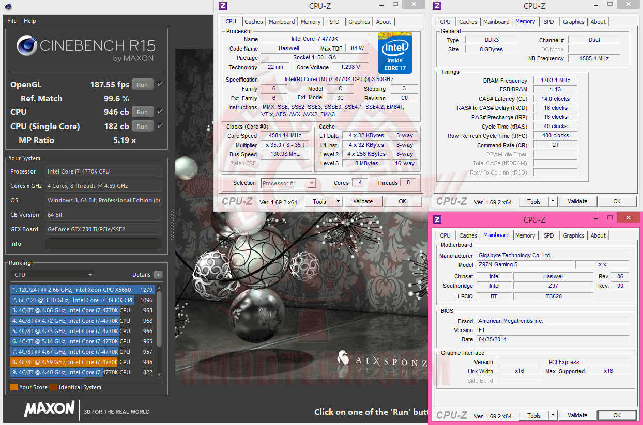Click the Intel Core i7 badge
Viewport: 643px width, 425px height.
click(395, 53)
